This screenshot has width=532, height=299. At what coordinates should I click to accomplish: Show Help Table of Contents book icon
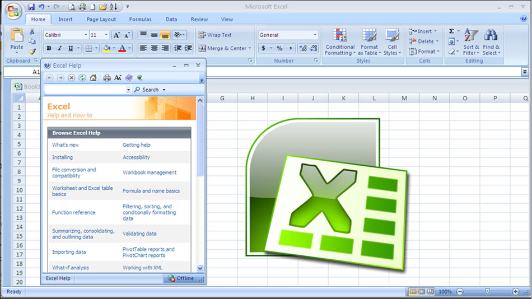click(129, 78)
